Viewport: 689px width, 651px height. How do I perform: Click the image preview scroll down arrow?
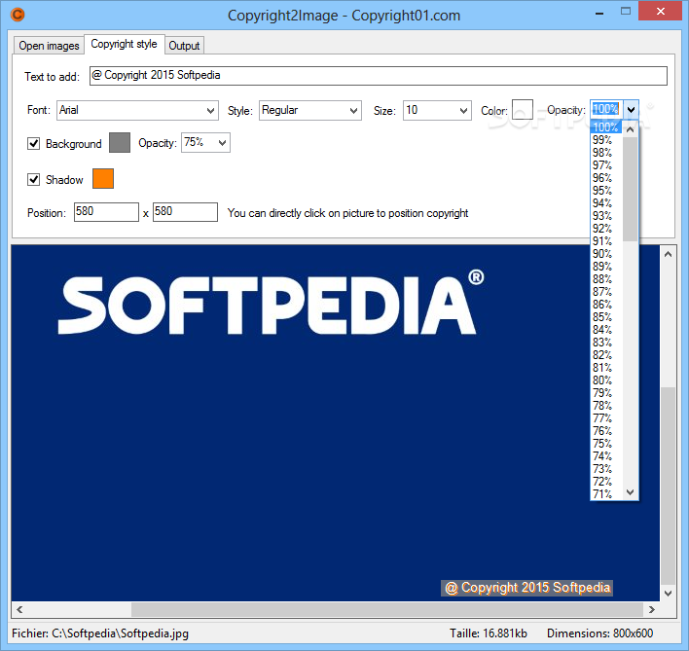[668, 594]
